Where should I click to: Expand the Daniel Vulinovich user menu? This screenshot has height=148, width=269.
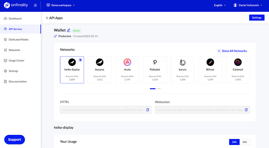pyautogui.click(x=248, y=5)
